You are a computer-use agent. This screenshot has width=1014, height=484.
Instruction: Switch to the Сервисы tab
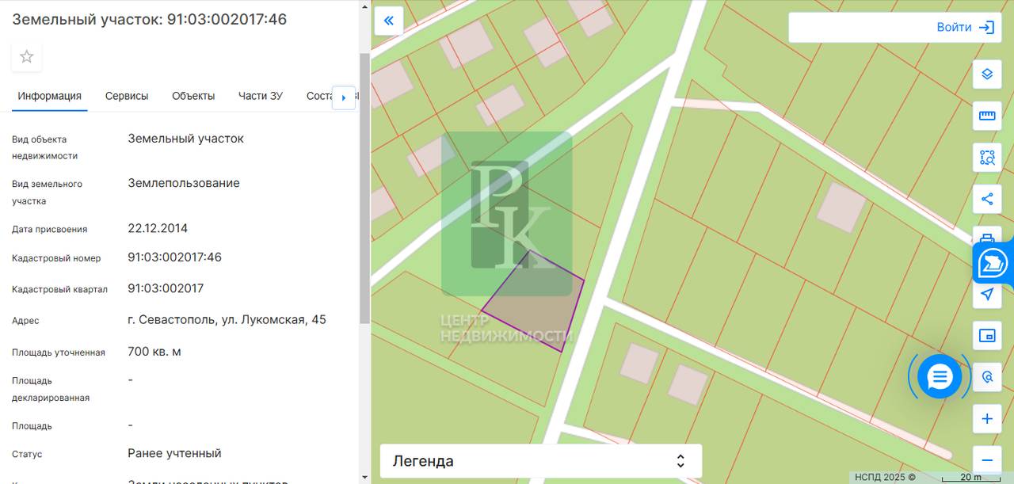[127, 96]
